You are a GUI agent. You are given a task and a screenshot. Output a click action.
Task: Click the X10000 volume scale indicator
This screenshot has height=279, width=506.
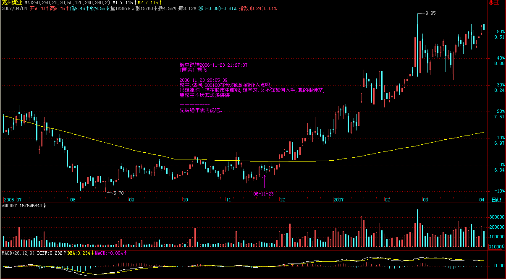(x=496, y=247)
